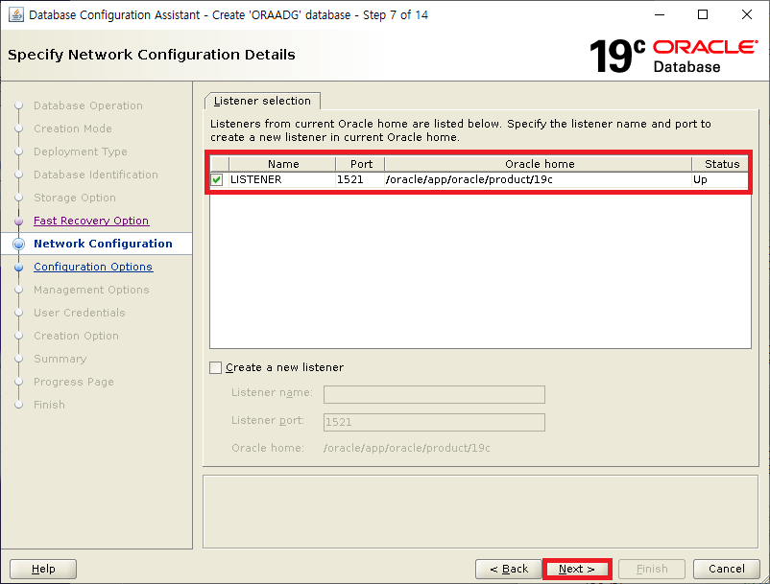Go to Fast Recovery Option step
770x584 pixels.
coord(91,221)
